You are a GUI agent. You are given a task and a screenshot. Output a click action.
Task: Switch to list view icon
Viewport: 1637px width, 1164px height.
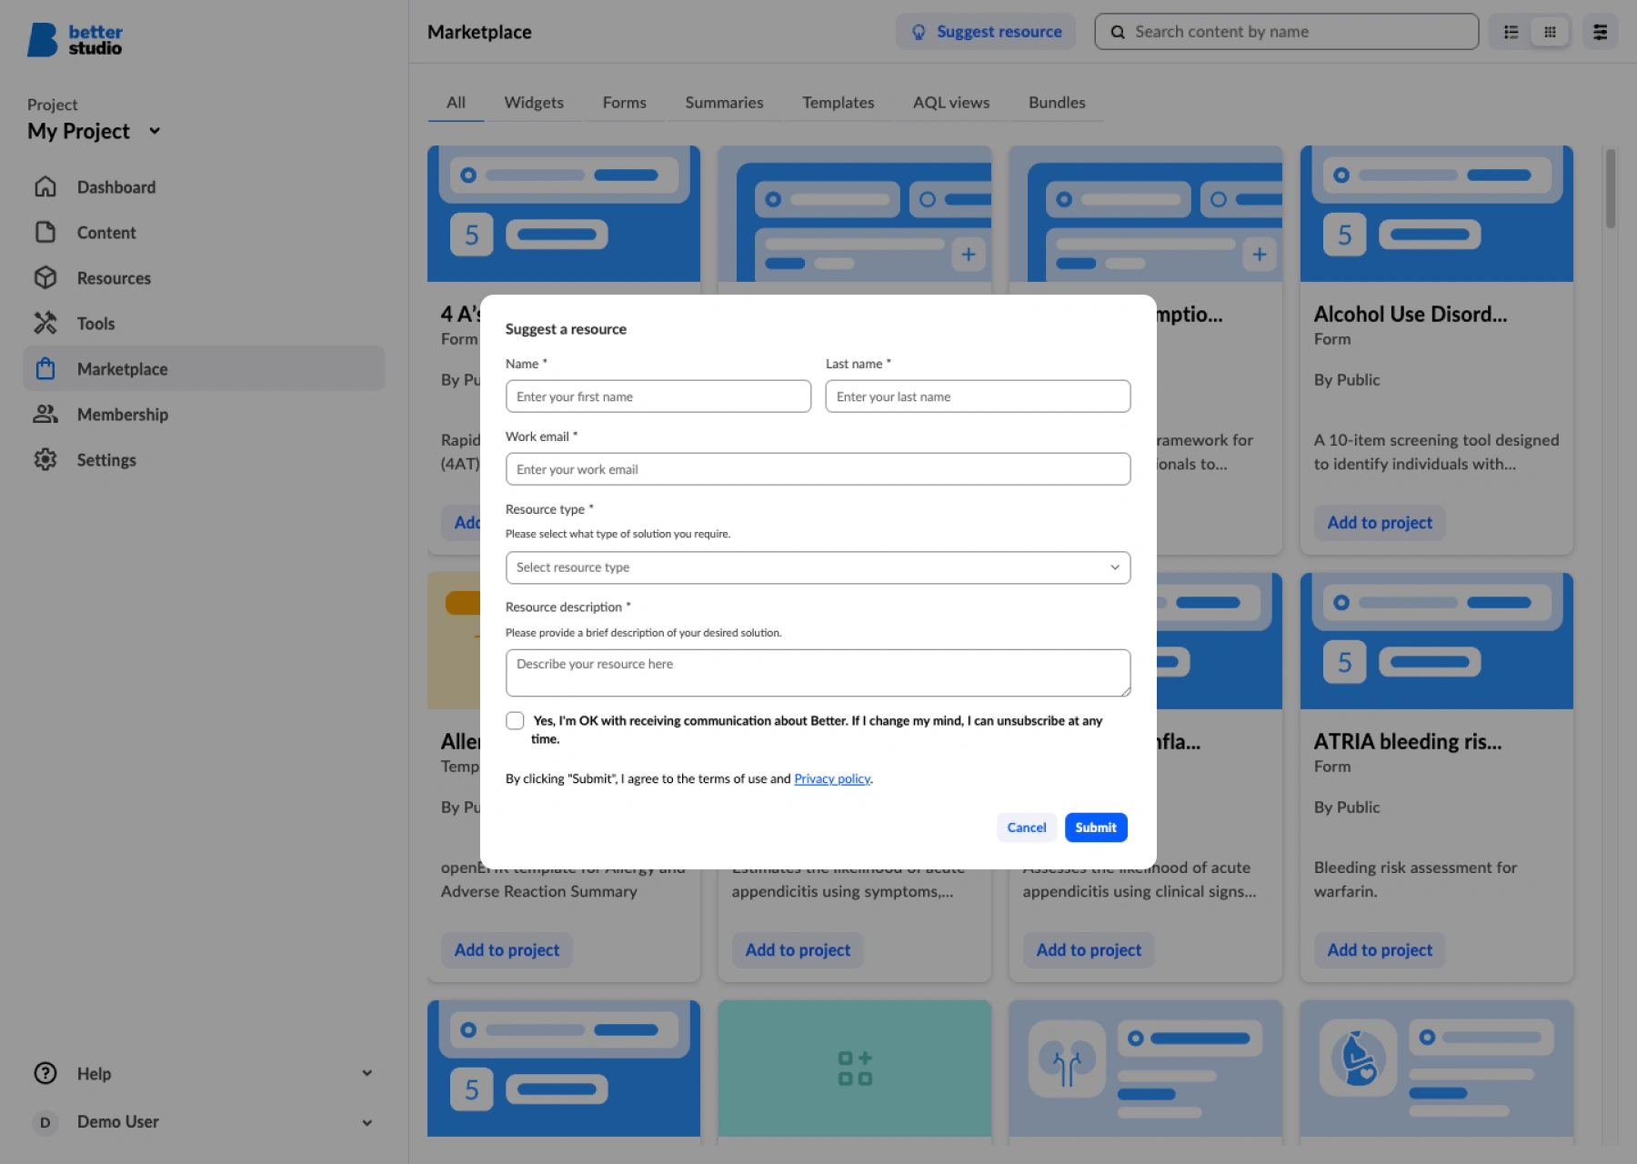(1511, 32)
